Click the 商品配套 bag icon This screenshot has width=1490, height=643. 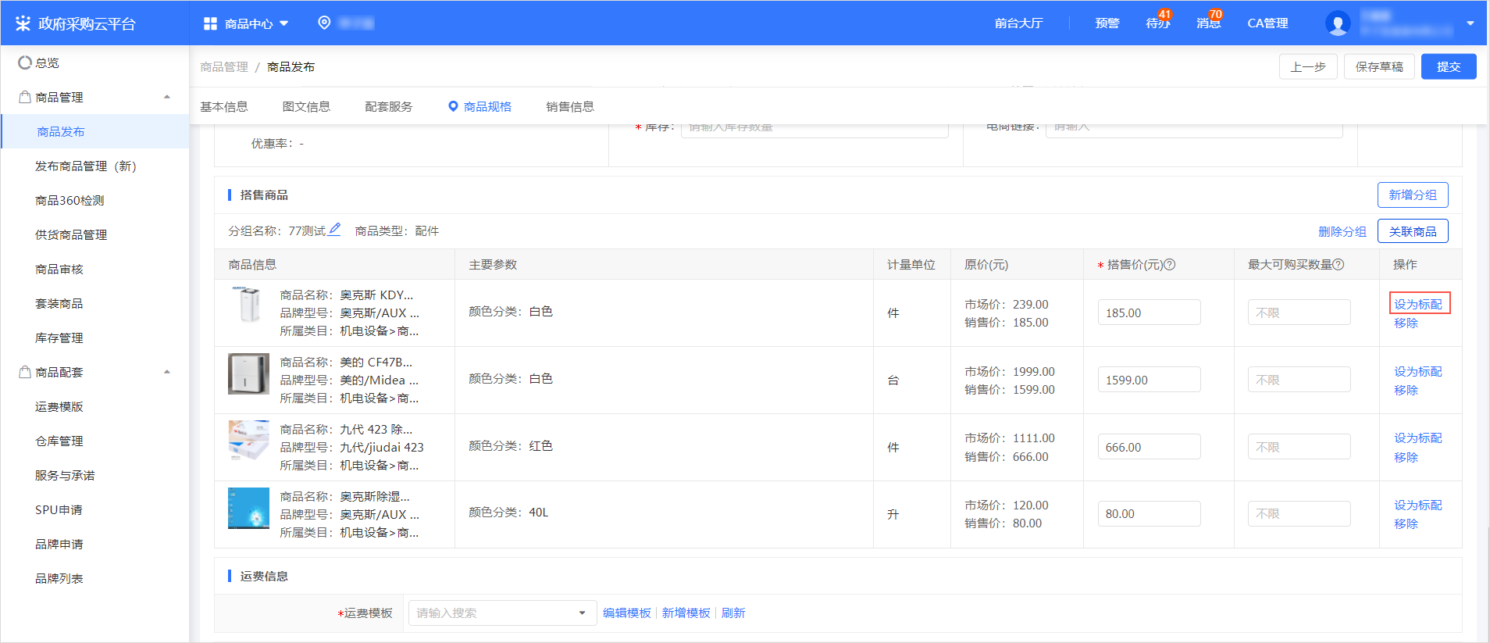(25, 372)
